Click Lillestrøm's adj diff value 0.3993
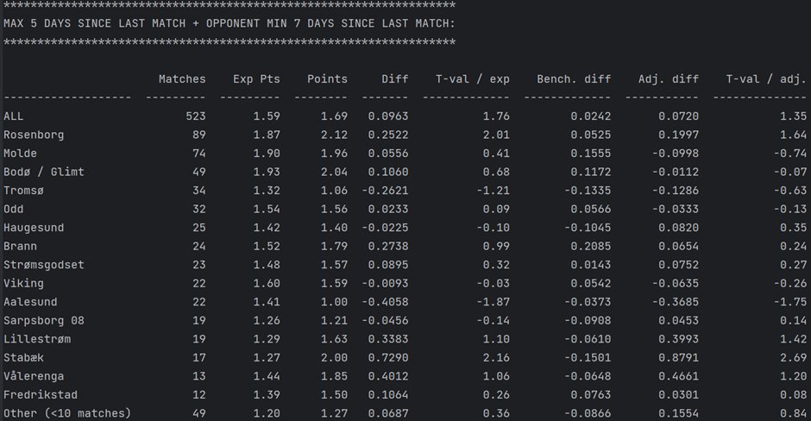 tap(679, 340)
